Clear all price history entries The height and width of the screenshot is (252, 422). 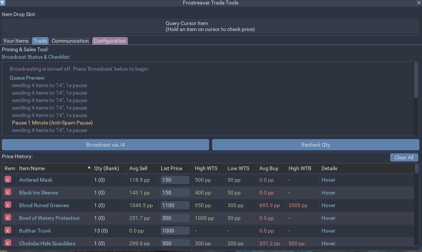click(404, 157)
